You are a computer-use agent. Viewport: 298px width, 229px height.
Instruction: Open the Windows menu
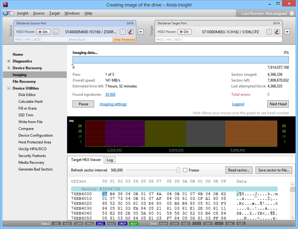point(72,13)
